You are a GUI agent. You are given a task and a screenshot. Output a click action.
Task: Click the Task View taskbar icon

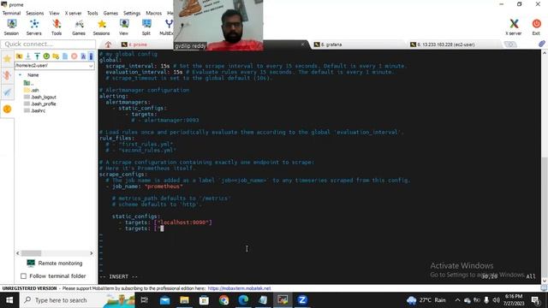coord(144,300)
